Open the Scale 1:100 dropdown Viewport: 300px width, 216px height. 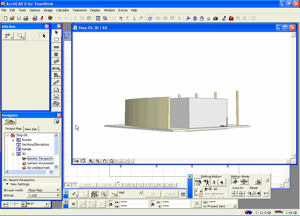[x=43, y=196]
